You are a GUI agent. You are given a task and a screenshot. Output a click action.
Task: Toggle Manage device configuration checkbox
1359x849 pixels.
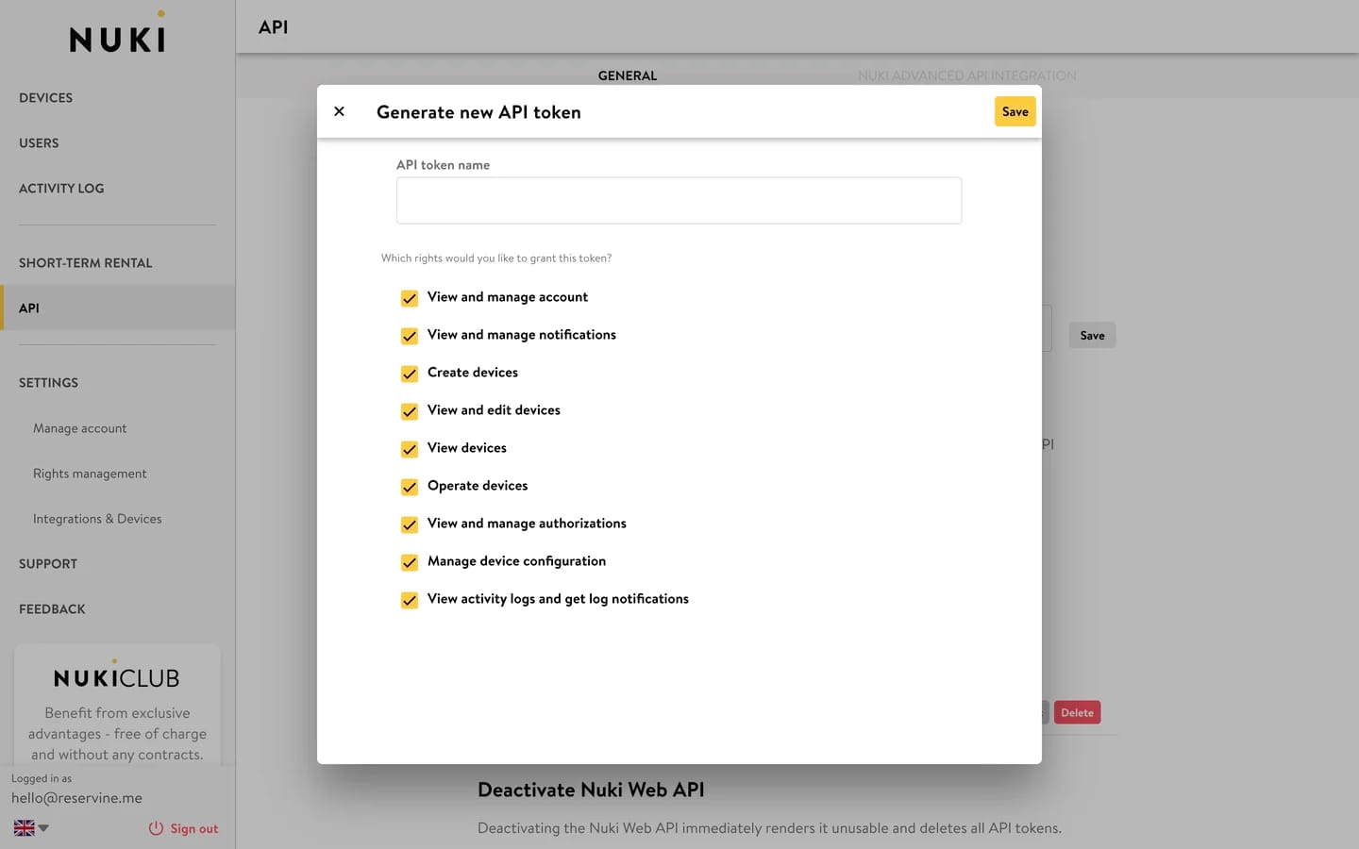pos(410,562)
